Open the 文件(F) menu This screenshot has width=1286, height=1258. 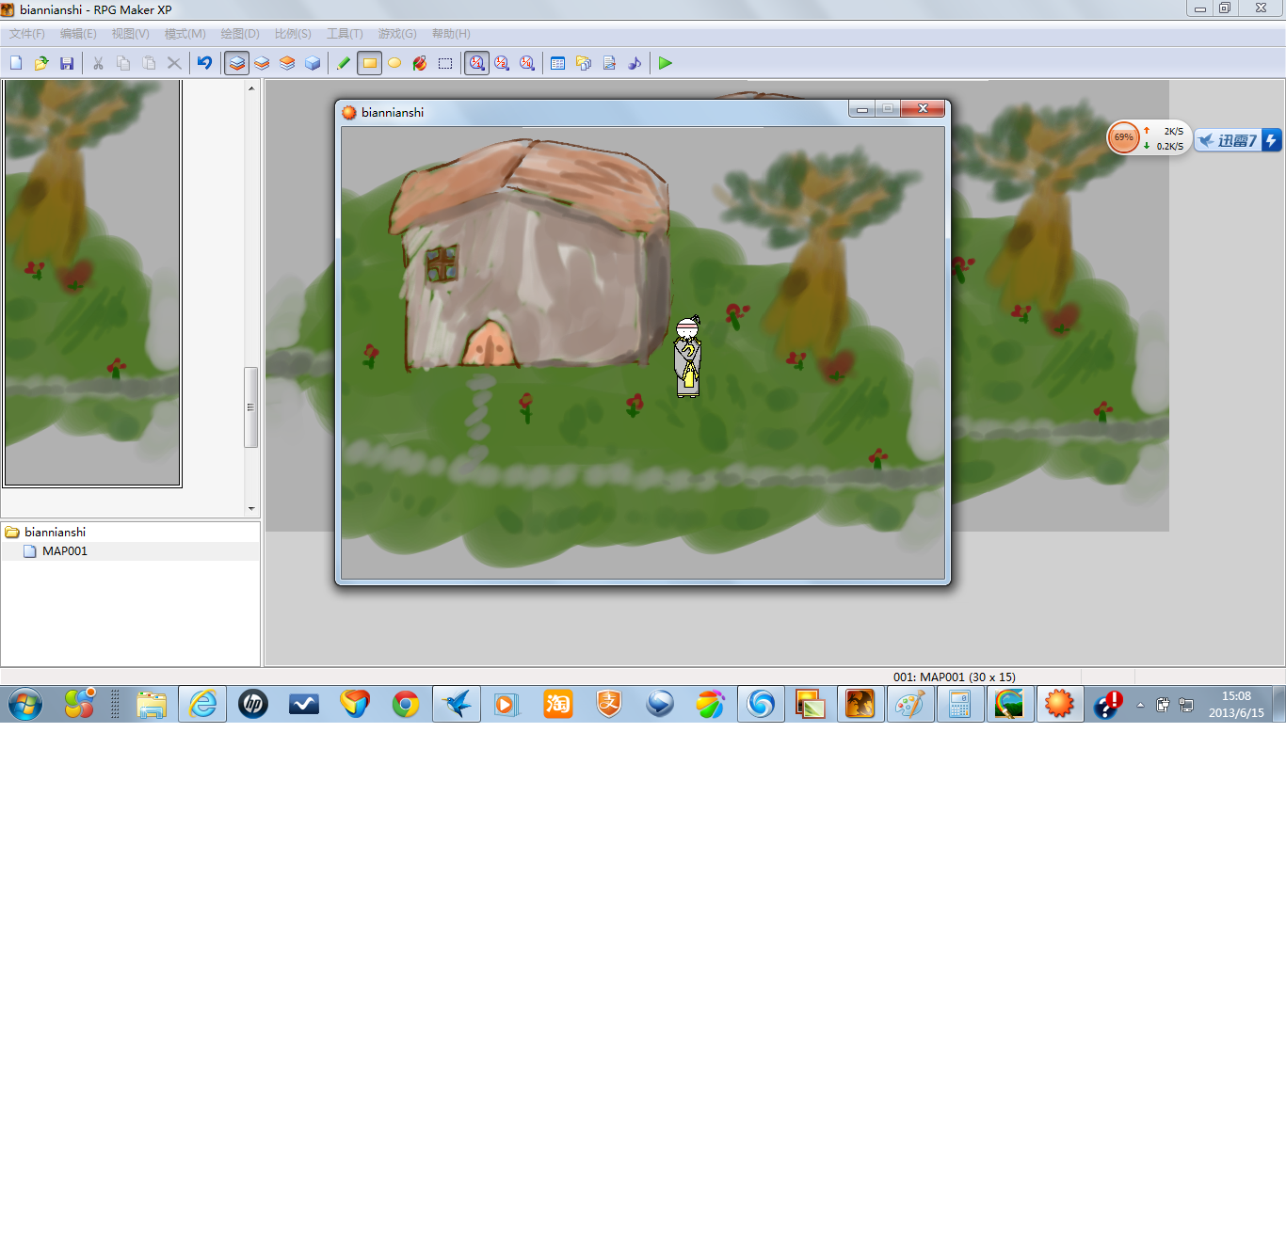point(27,34)
